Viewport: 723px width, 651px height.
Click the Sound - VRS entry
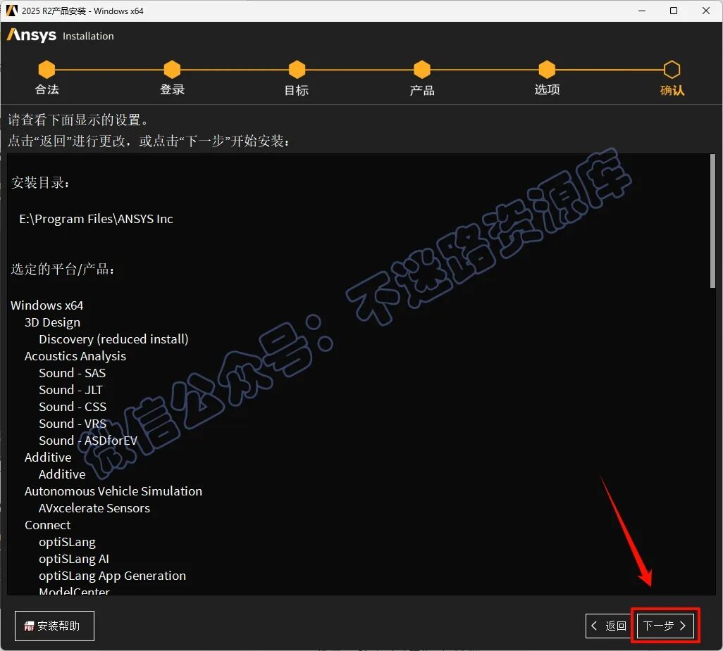click(73, 424)
